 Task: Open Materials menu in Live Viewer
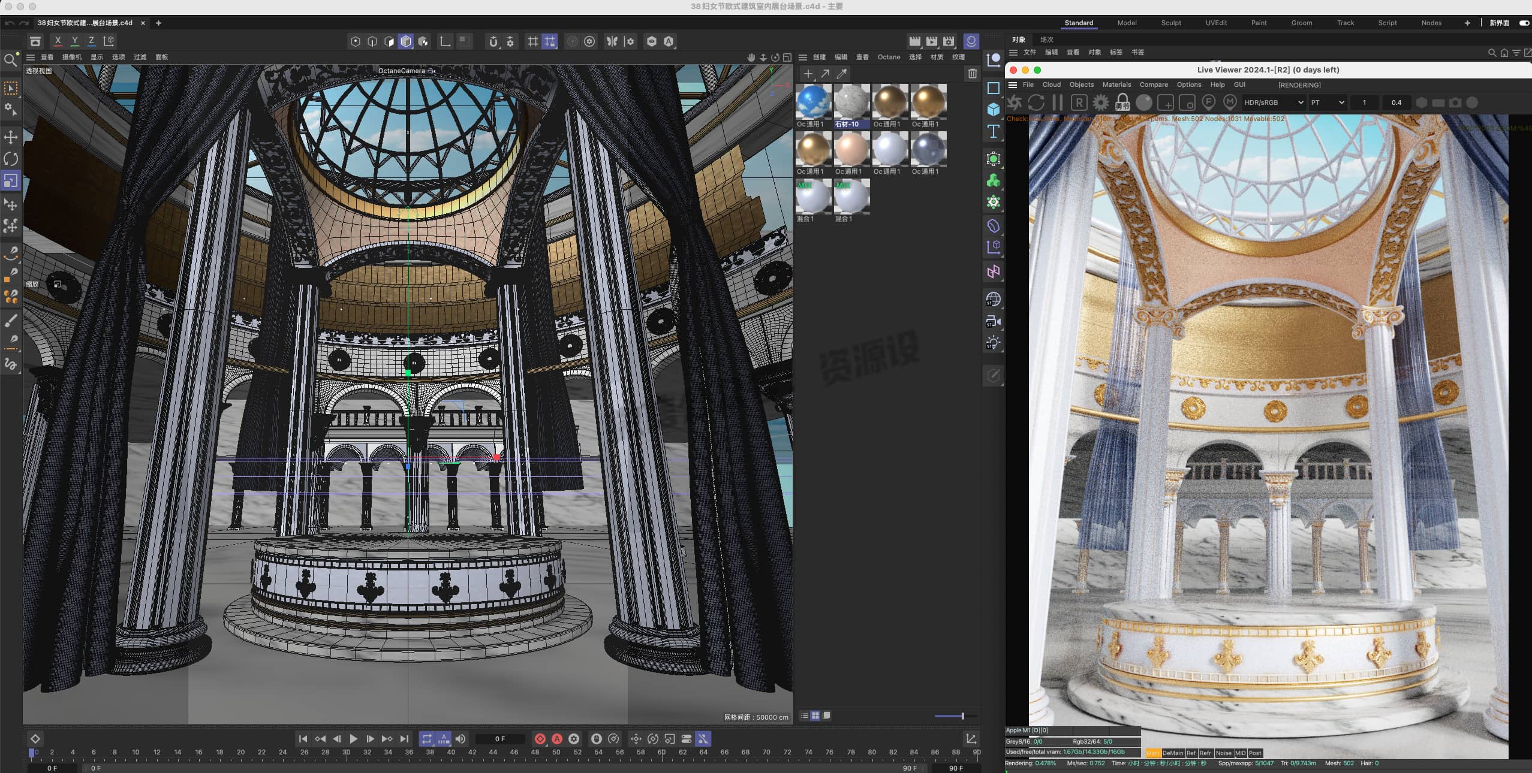tap(1116, 84)
